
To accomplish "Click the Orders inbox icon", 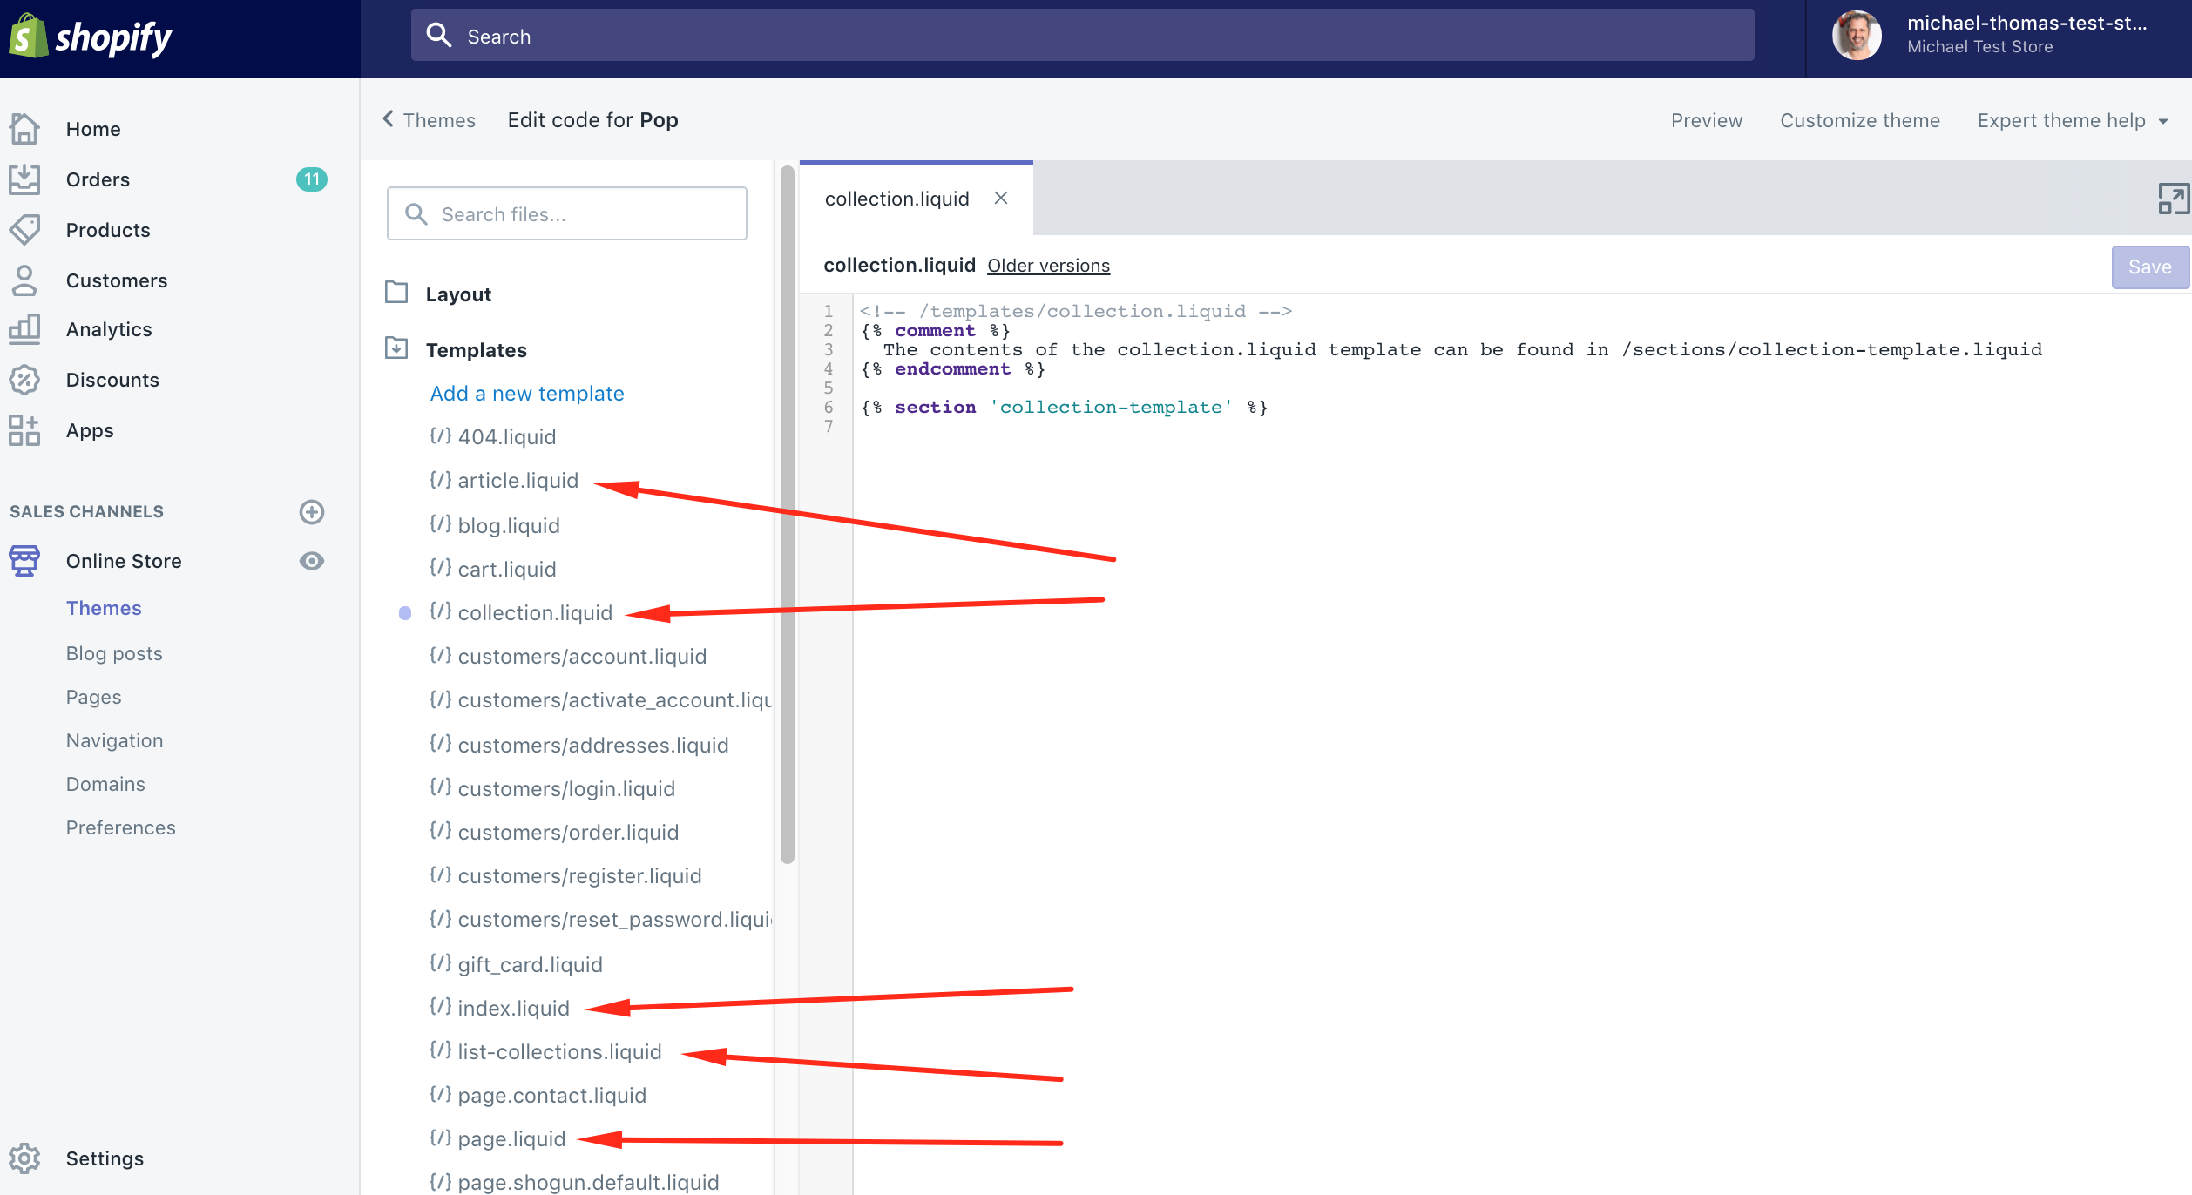I will [24, 179].
